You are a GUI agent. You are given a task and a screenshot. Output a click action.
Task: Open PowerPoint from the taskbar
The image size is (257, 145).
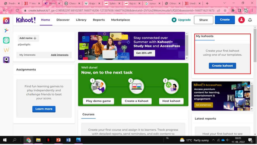58,140
